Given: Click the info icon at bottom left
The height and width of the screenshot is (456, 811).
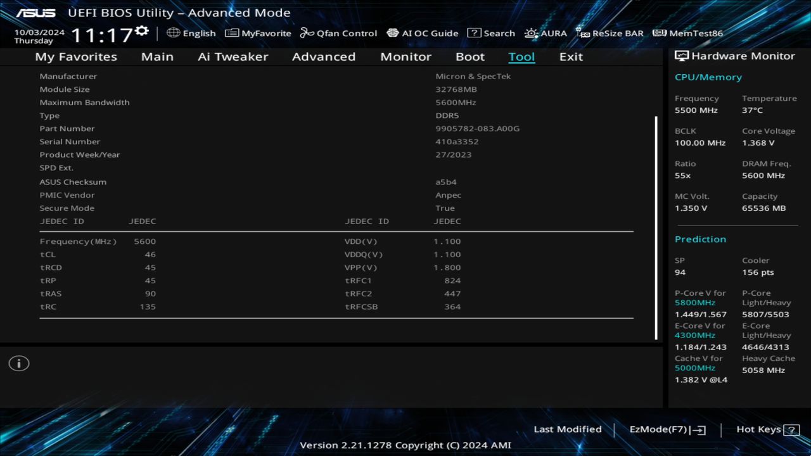Looking at the screenshot, I should 18,363.
